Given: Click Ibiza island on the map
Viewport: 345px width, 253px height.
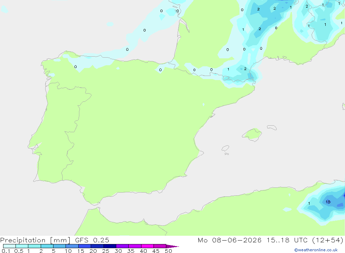Looking at the screenshot, I should coord(225,148).
